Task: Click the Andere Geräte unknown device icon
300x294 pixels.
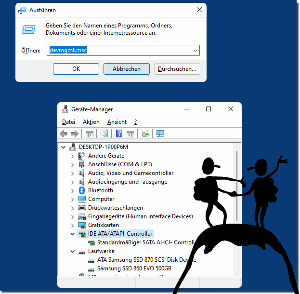Action: (x=82, y=156)
